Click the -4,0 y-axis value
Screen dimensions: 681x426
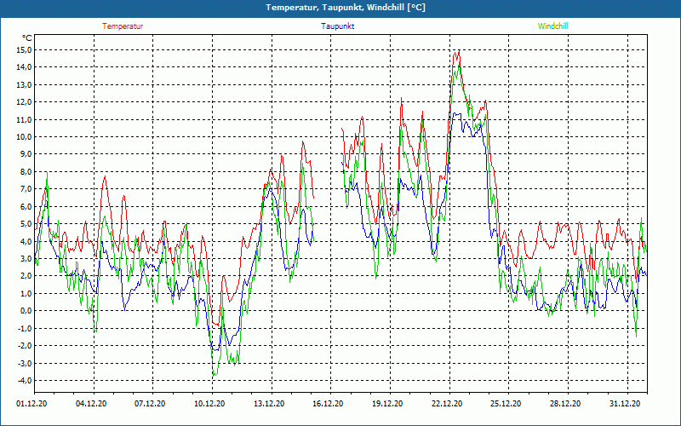point(24,381)
